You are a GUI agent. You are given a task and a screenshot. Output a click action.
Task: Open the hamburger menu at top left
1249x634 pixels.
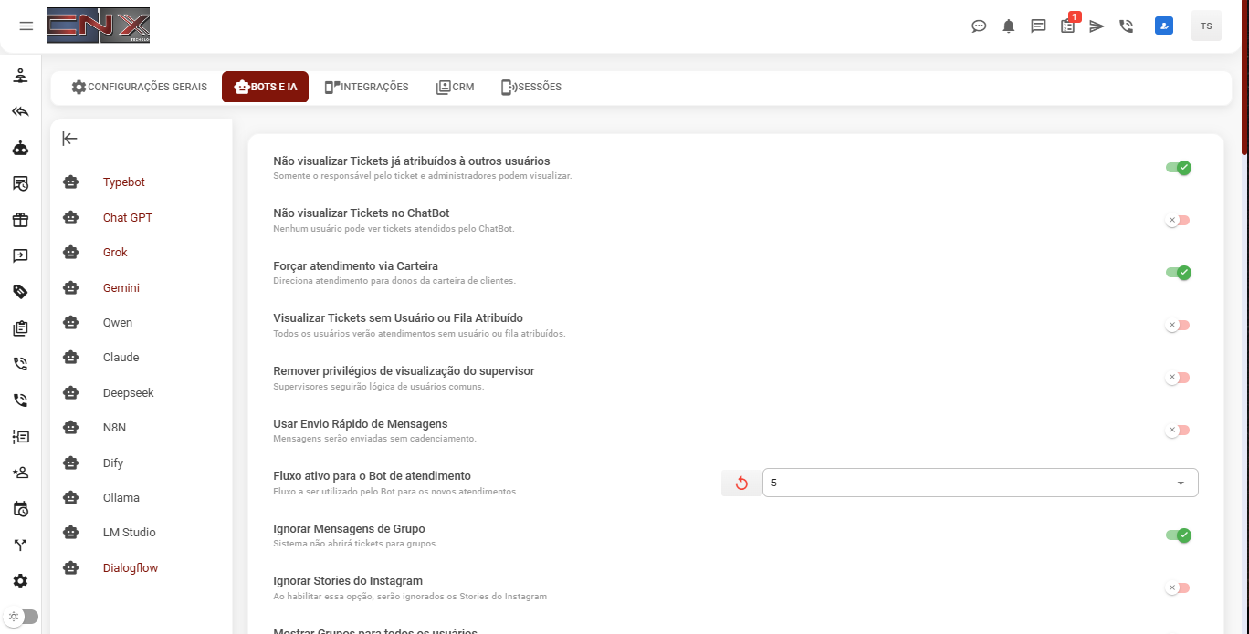pos(26,26)
